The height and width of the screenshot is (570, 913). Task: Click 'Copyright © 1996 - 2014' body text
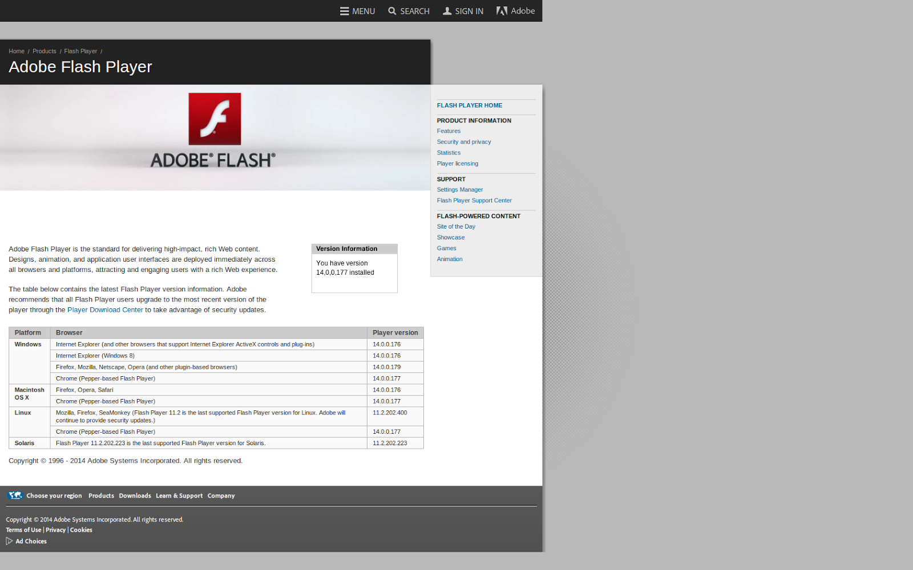click(126, 461)
